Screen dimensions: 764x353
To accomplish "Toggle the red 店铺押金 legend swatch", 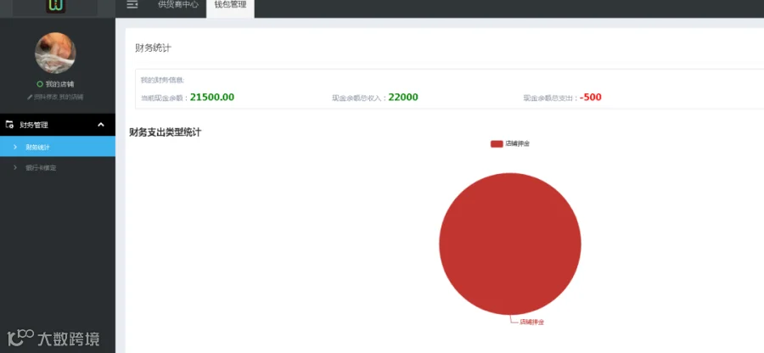I will tap(497, 143).
